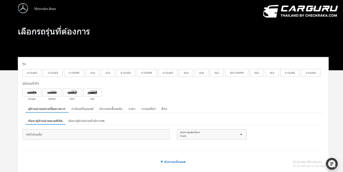Switch to the กำลังเครื่องยนต์ tab

pyautogui.click(x=82, y=109)
